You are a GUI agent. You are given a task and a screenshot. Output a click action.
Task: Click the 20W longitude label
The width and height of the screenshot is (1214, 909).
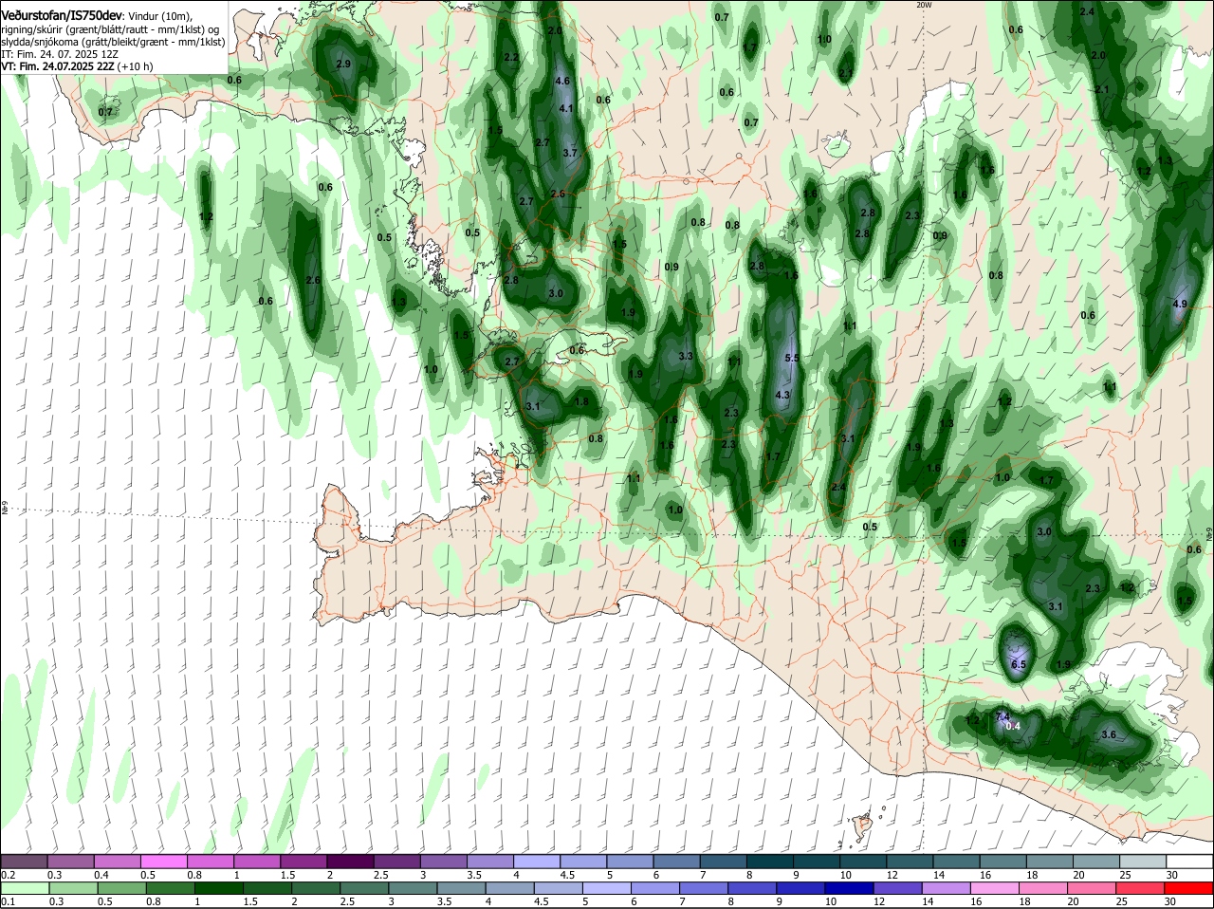[x=925, y=5]
